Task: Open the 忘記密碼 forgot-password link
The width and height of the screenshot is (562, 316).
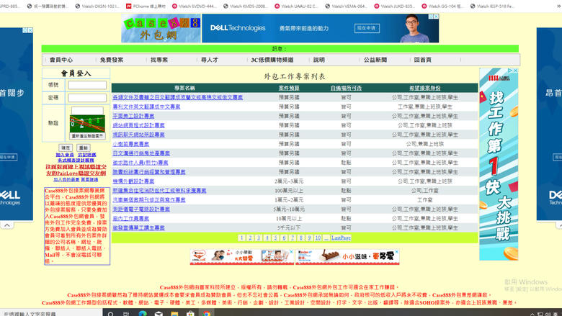Action: pyautogui.click(x=86, y=155)
